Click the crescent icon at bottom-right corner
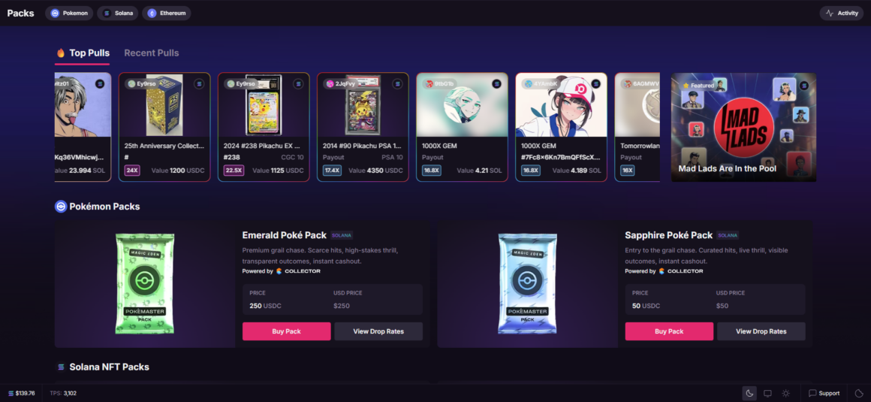871x402 pixels. coord(859,393)
